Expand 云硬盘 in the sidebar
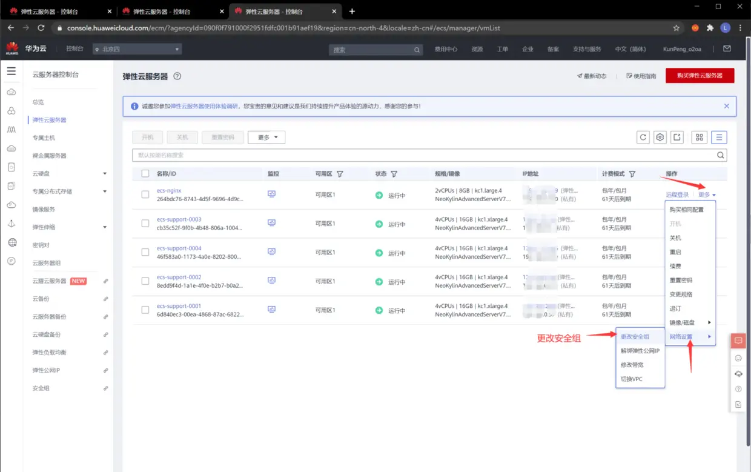Screen dimensions: 751x472 (x=105, y=174)
